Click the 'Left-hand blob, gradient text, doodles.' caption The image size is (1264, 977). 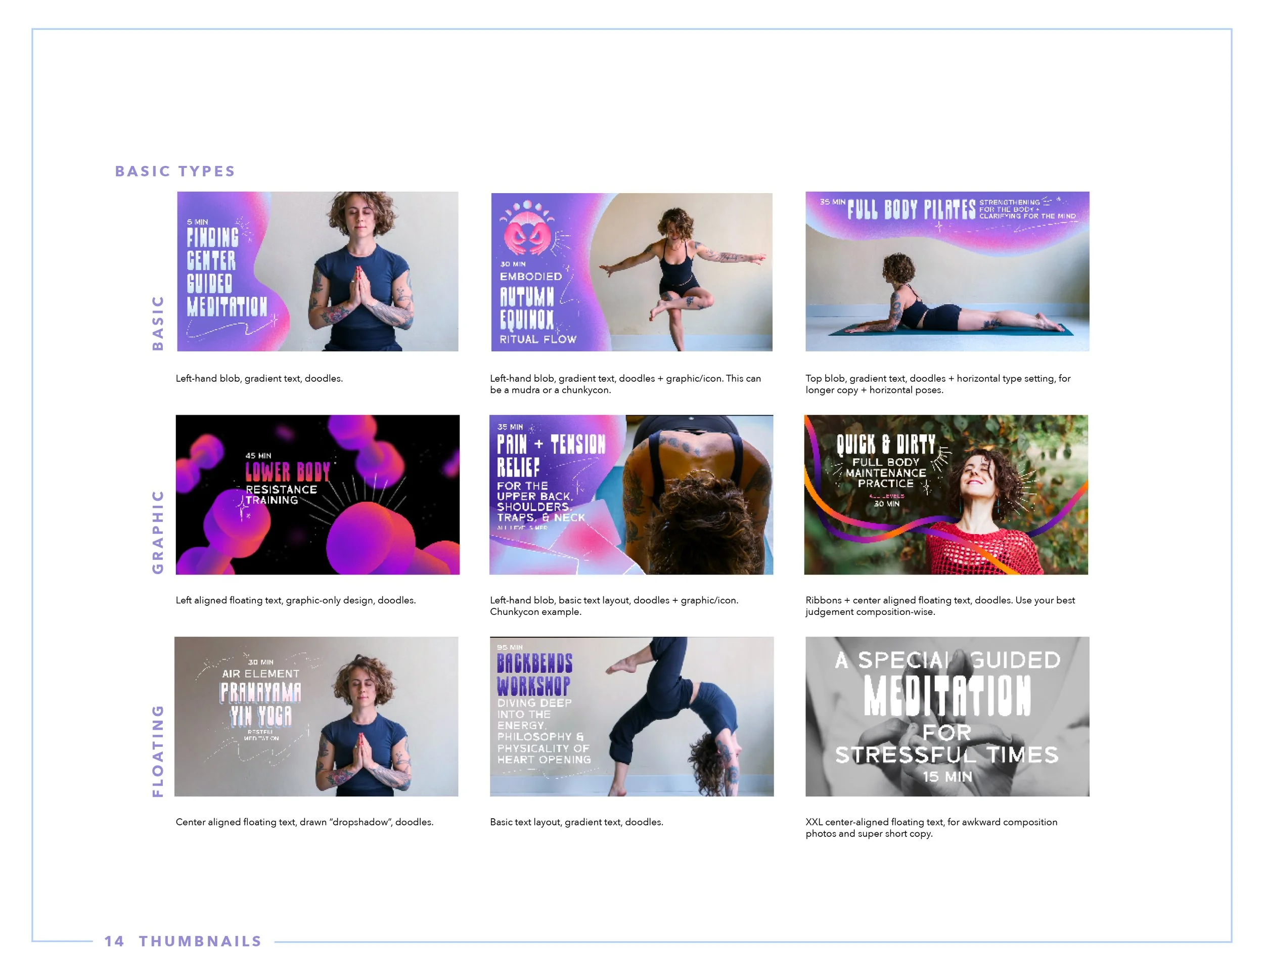[259, 379]
